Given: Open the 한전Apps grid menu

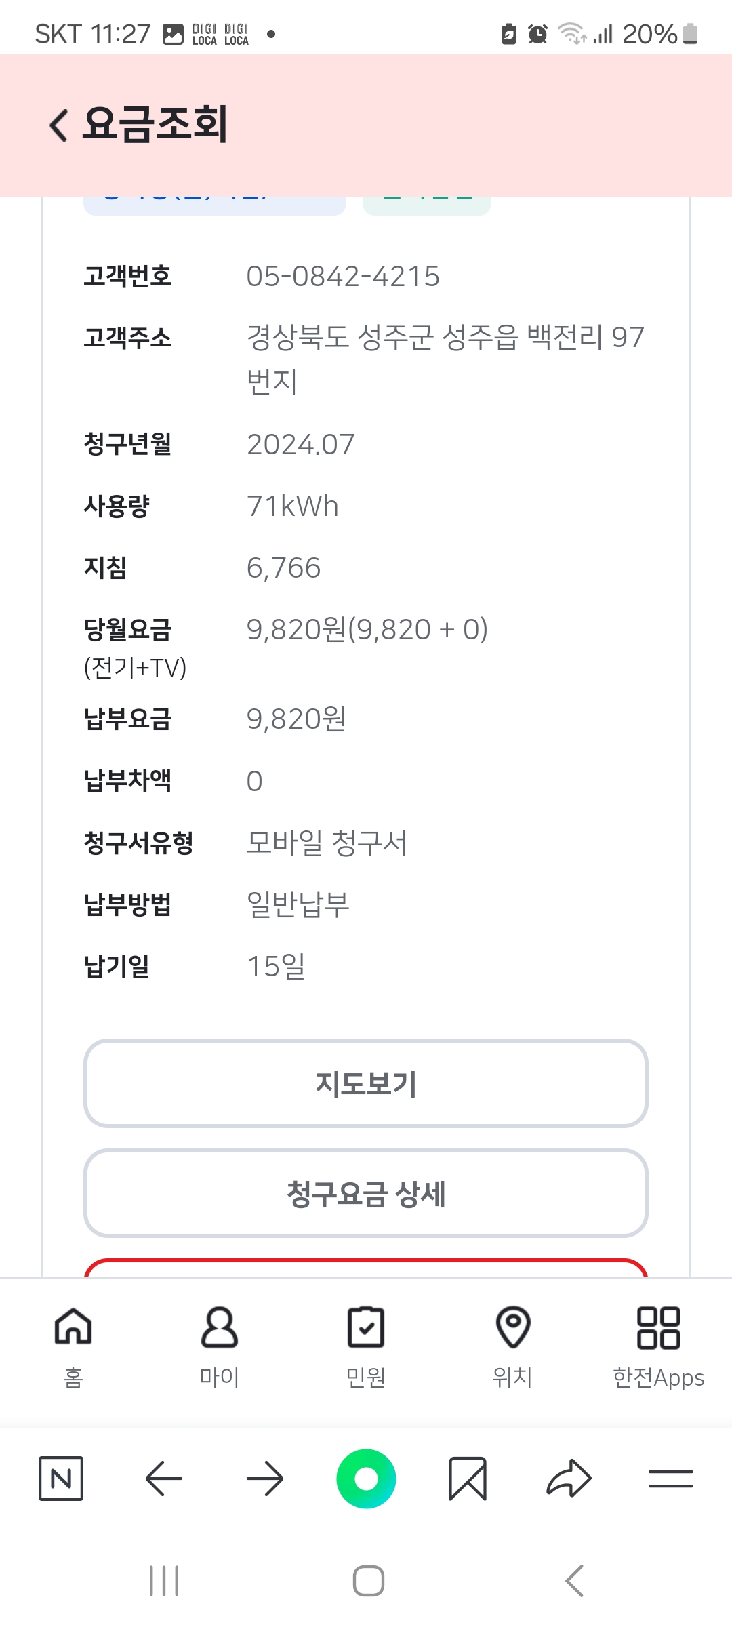Looking at the screenshot, I should [658, 1345].
